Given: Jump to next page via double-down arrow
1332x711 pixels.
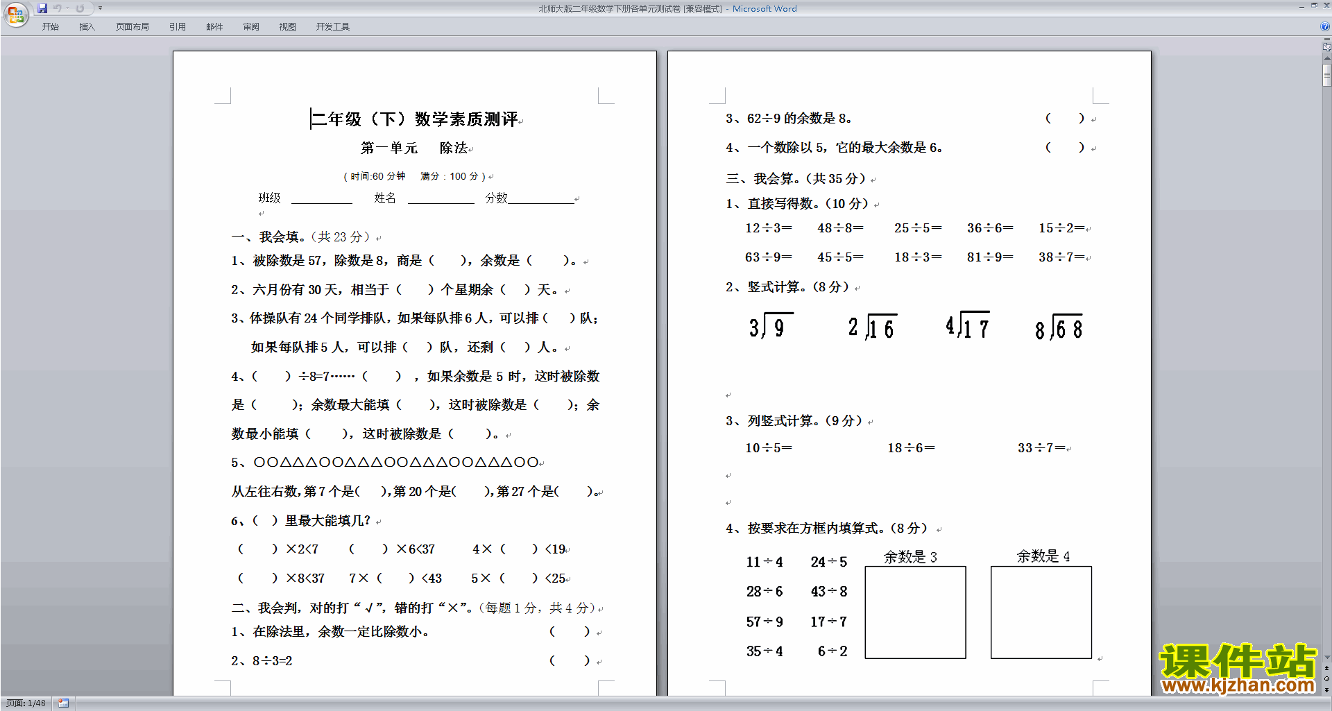Looking at the screenshot, I should point(1326,689).
